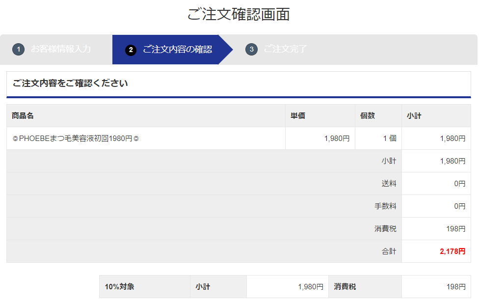Click the 消費税 summary row label
This screenshot has height=305, width=479.
(386, 229)
